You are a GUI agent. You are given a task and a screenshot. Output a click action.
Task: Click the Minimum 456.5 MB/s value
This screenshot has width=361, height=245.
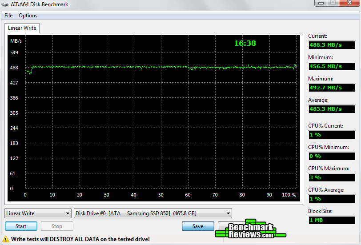click(x=332, y=66)
